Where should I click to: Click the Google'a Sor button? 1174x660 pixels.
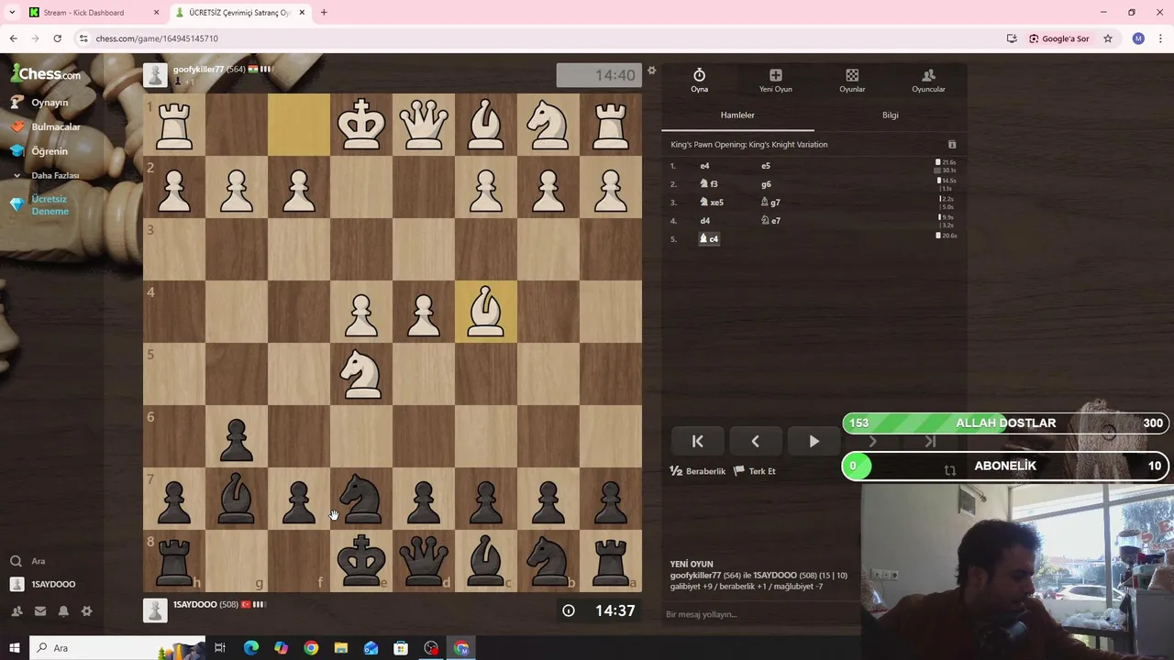pos(1059,38)
